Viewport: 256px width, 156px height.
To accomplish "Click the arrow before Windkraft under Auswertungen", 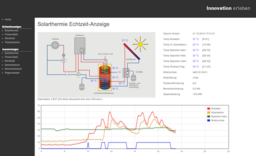I will 3,61.
